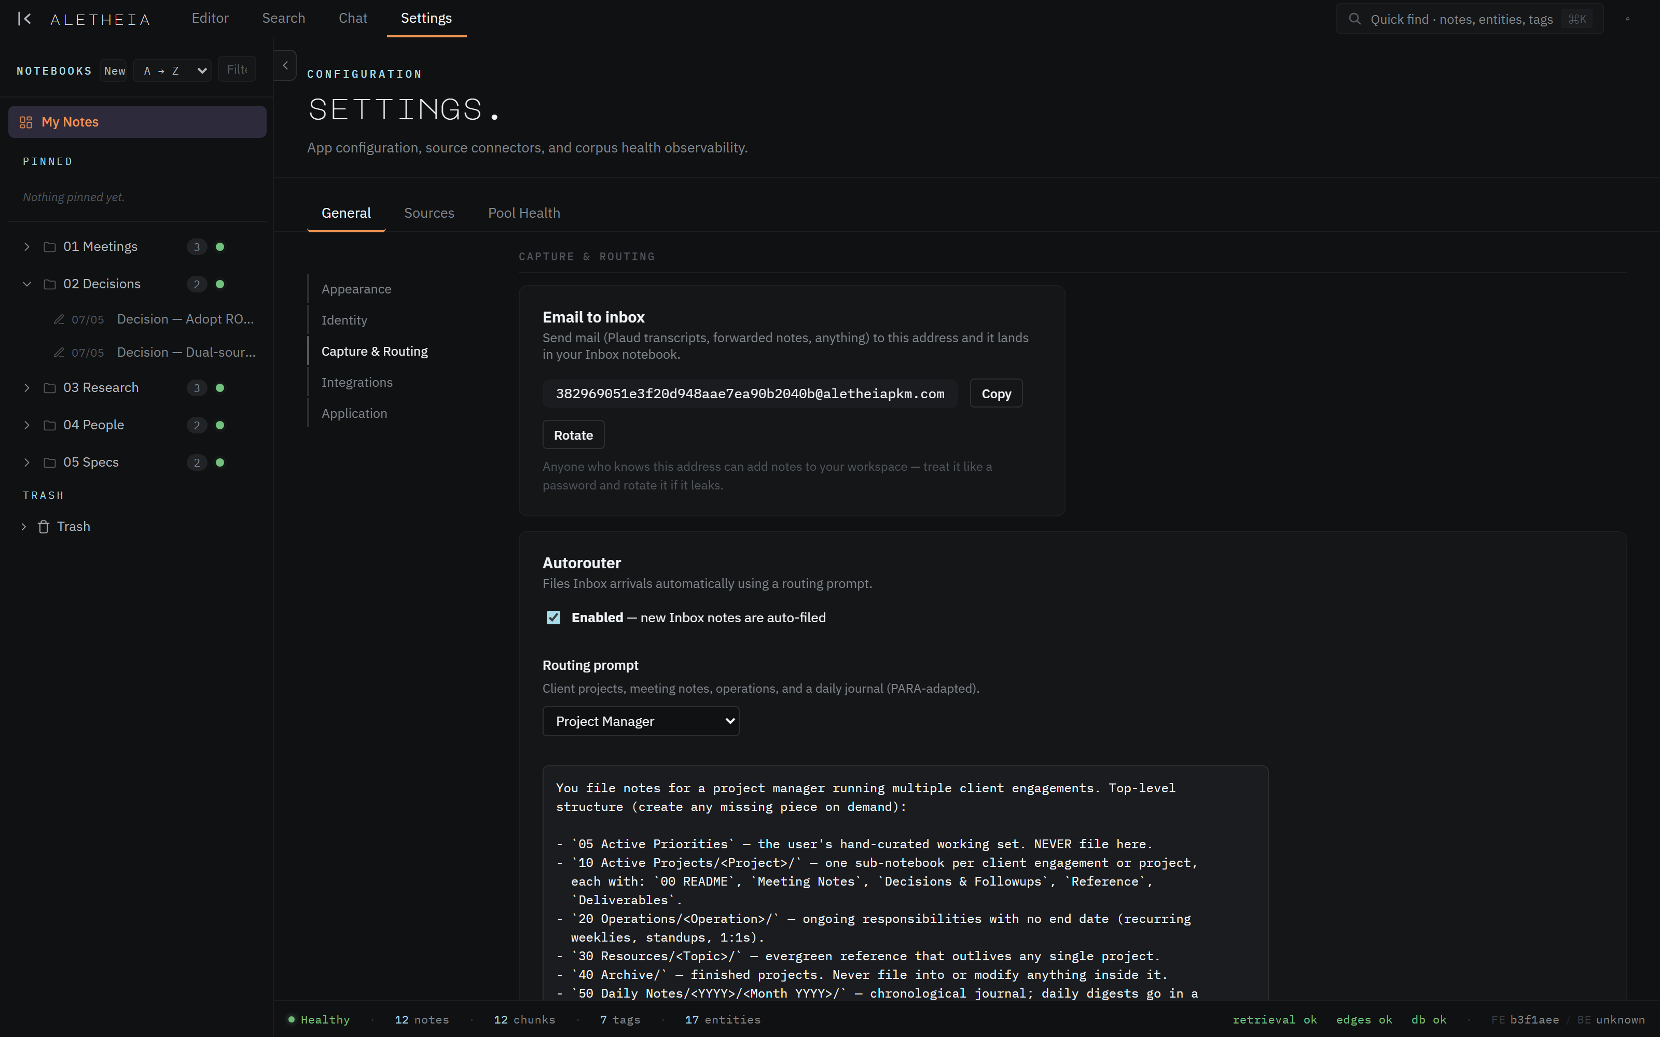Image resolution: width=1660 pixels, height=1037 pixels.
Task: Switch to the Pool Health tab
Action: pyautogui.click(x=524, y=213)
